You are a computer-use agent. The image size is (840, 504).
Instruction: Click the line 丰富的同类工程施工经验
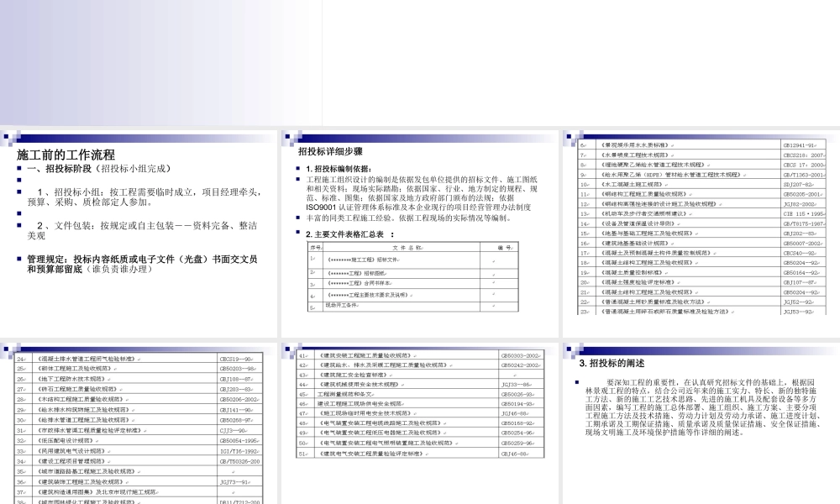point(411,218)
